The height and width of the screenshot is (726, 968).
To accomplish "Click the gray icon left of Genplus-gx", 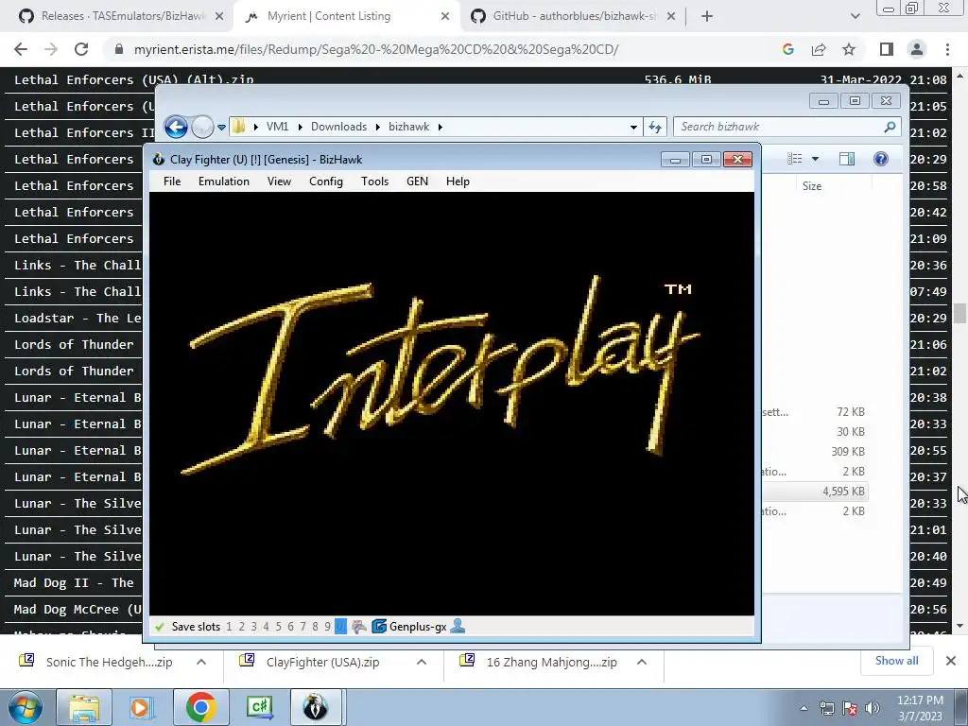I will [x=358, y=627].
